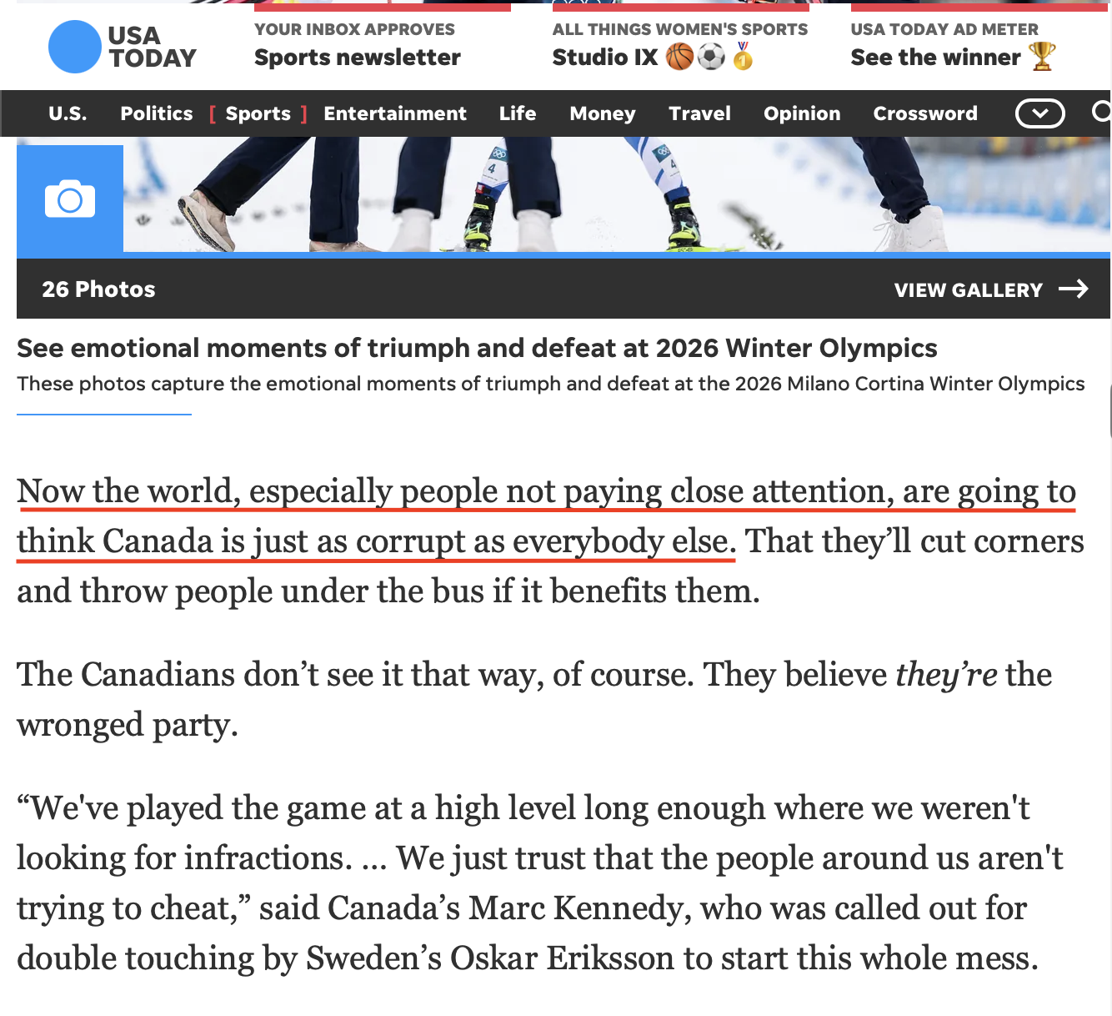
Task: Click the VIEW GALLERY button
Action: pyautogui.click(x=968, y=289)
